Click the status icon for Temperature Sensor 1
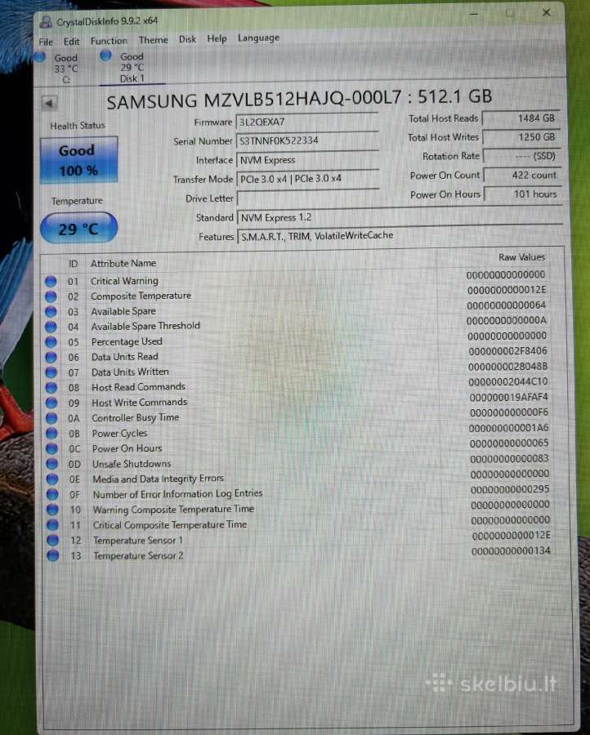This screenshot has width=590, height=735. click(52, 541)
